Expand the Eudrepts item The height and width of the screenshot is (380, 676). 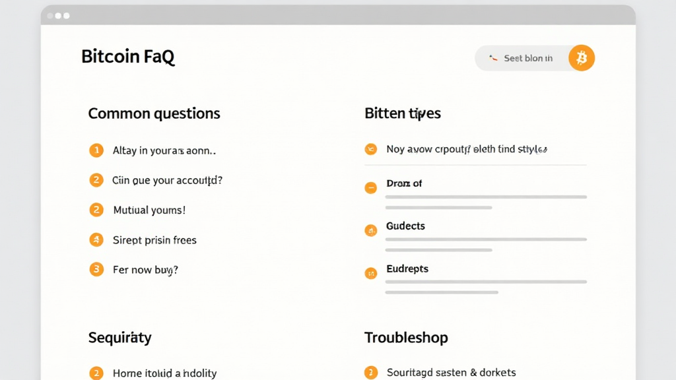(x=371, y=272)
